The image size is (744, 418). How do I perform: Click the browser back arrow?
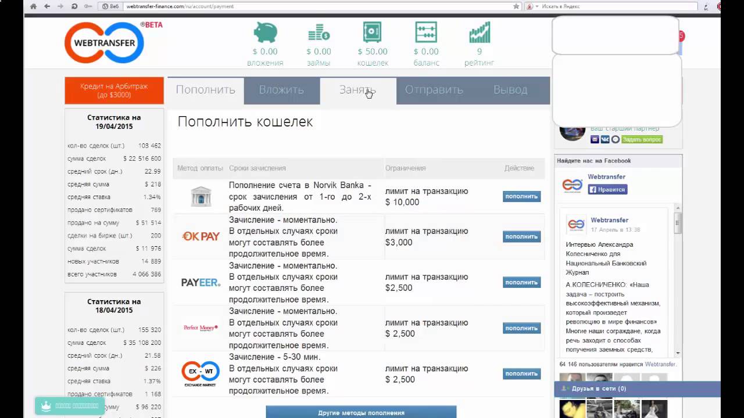click(x=47, y=6)
